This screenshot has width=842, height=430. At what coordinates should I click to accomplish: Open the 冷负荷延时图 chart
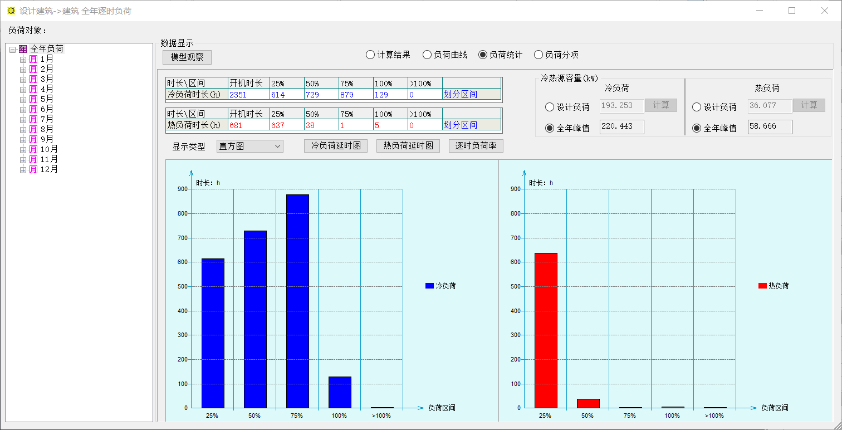(x=336, y=146)
